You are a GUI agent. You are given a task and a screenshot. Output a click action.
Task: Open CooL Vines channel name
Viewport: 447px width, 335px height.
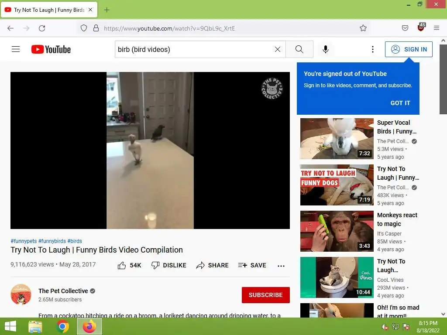390,280
